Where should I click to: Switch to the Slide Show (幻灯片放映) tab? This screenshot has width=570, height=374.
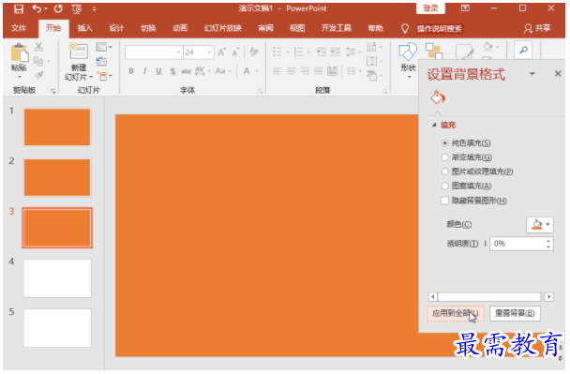pyautogui.click(x=223, y=28)
